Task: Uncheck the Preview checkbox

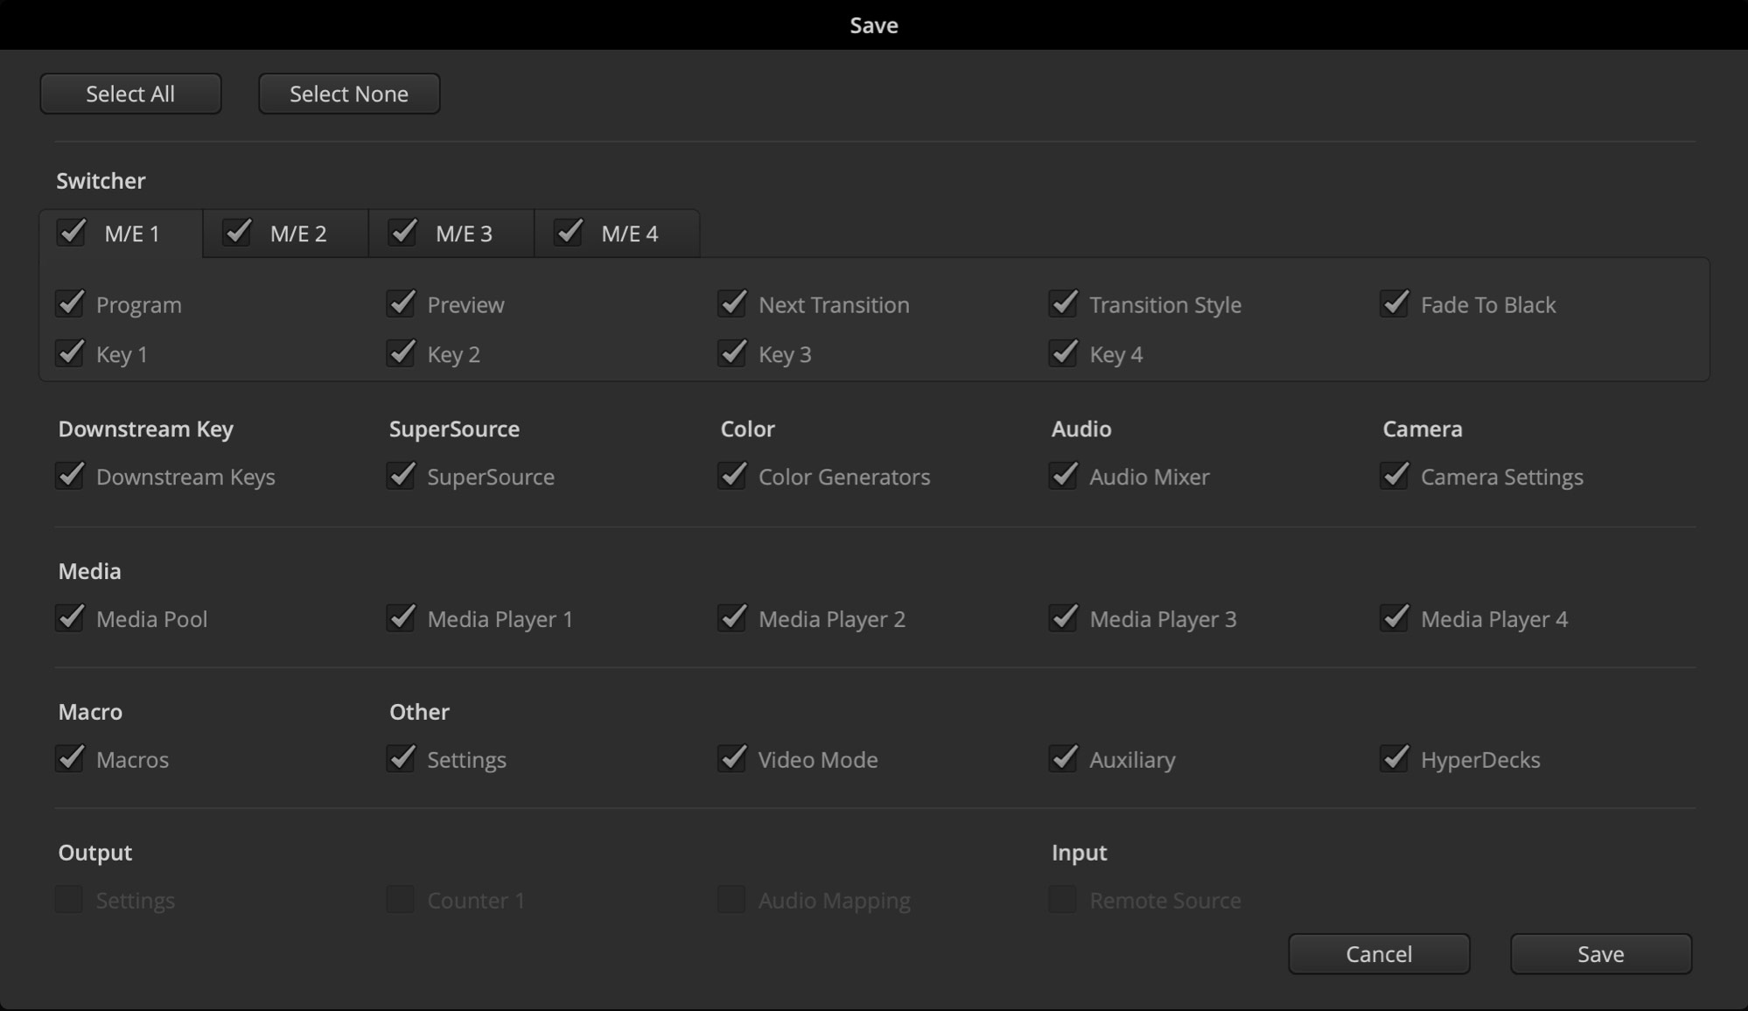Action: [402, 303]
